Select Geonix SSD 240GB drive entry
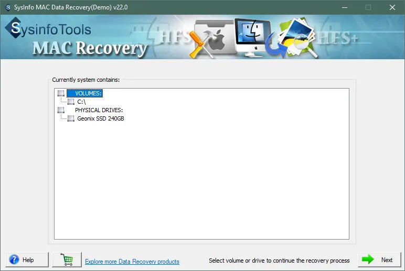Screen dimensions: 405x271 pyautogui.click(x=101, y=118)
